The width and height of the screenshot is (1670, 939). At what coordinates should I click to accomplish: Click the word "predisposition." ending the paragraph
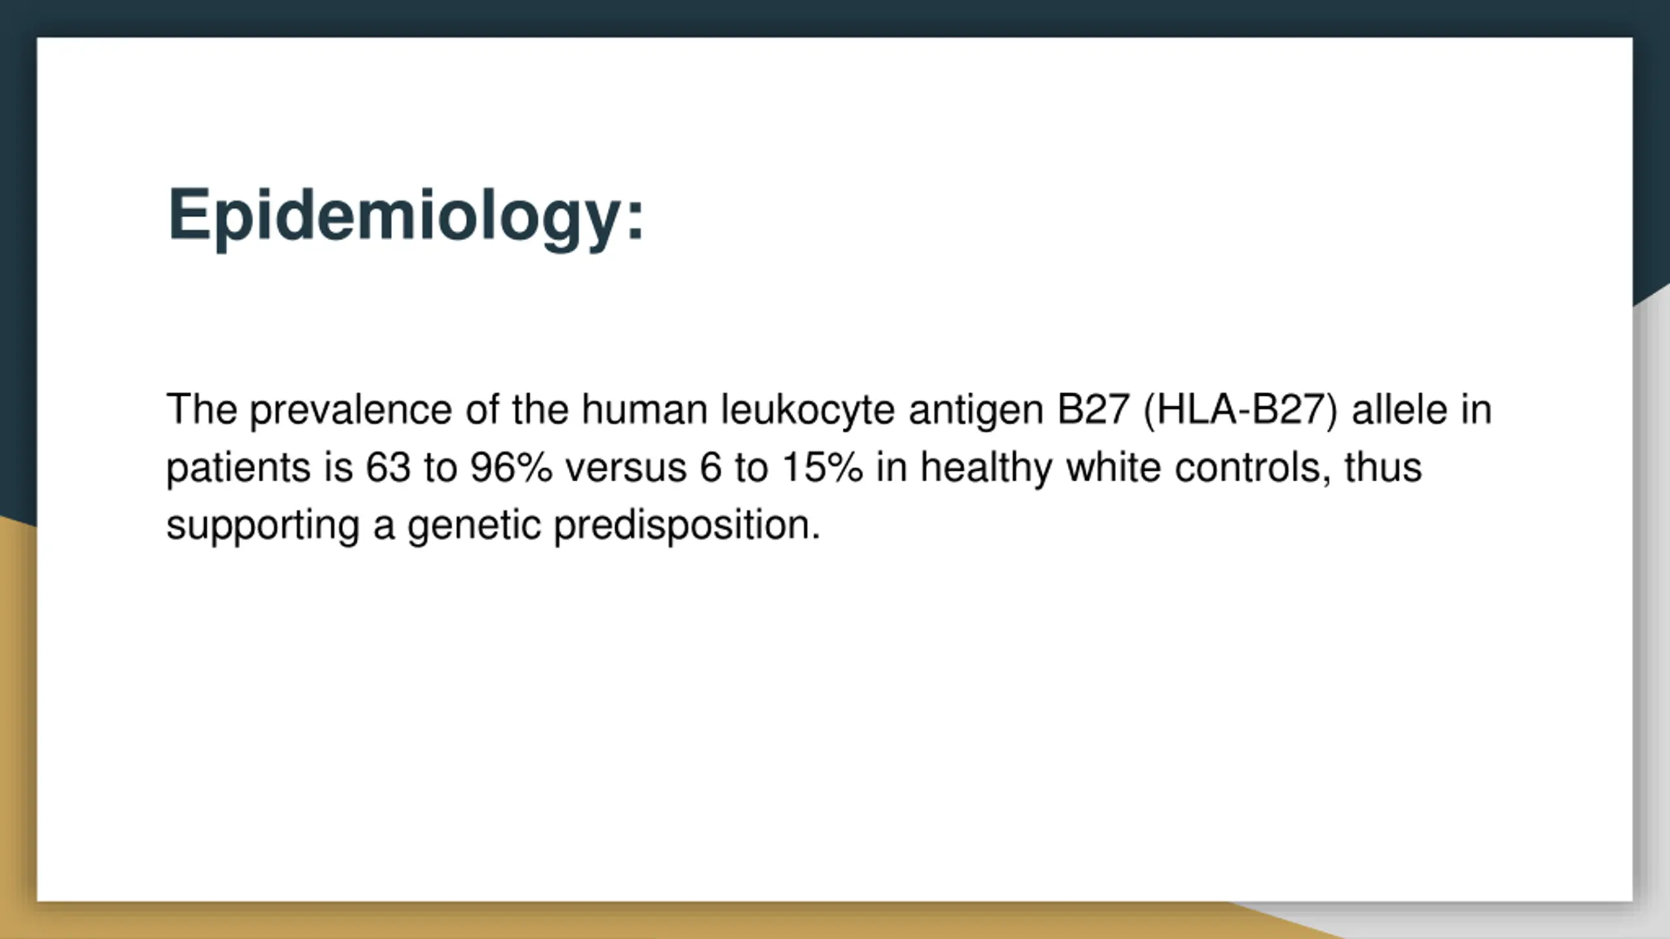point(687,526)
